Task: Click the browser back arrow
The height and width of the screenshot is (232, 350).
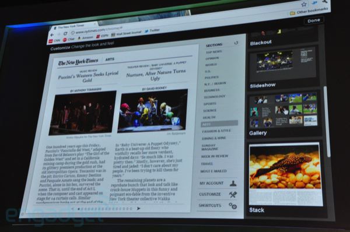Action: pos(52,35)
